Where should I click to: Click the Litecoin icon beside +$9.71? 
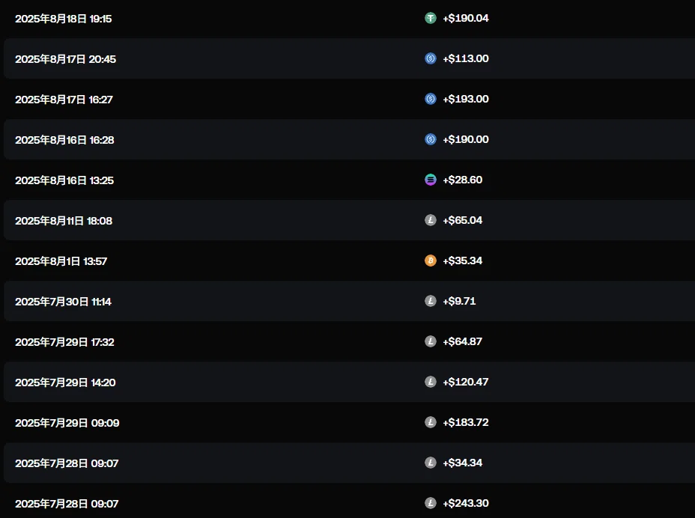[x=430, y=301]
